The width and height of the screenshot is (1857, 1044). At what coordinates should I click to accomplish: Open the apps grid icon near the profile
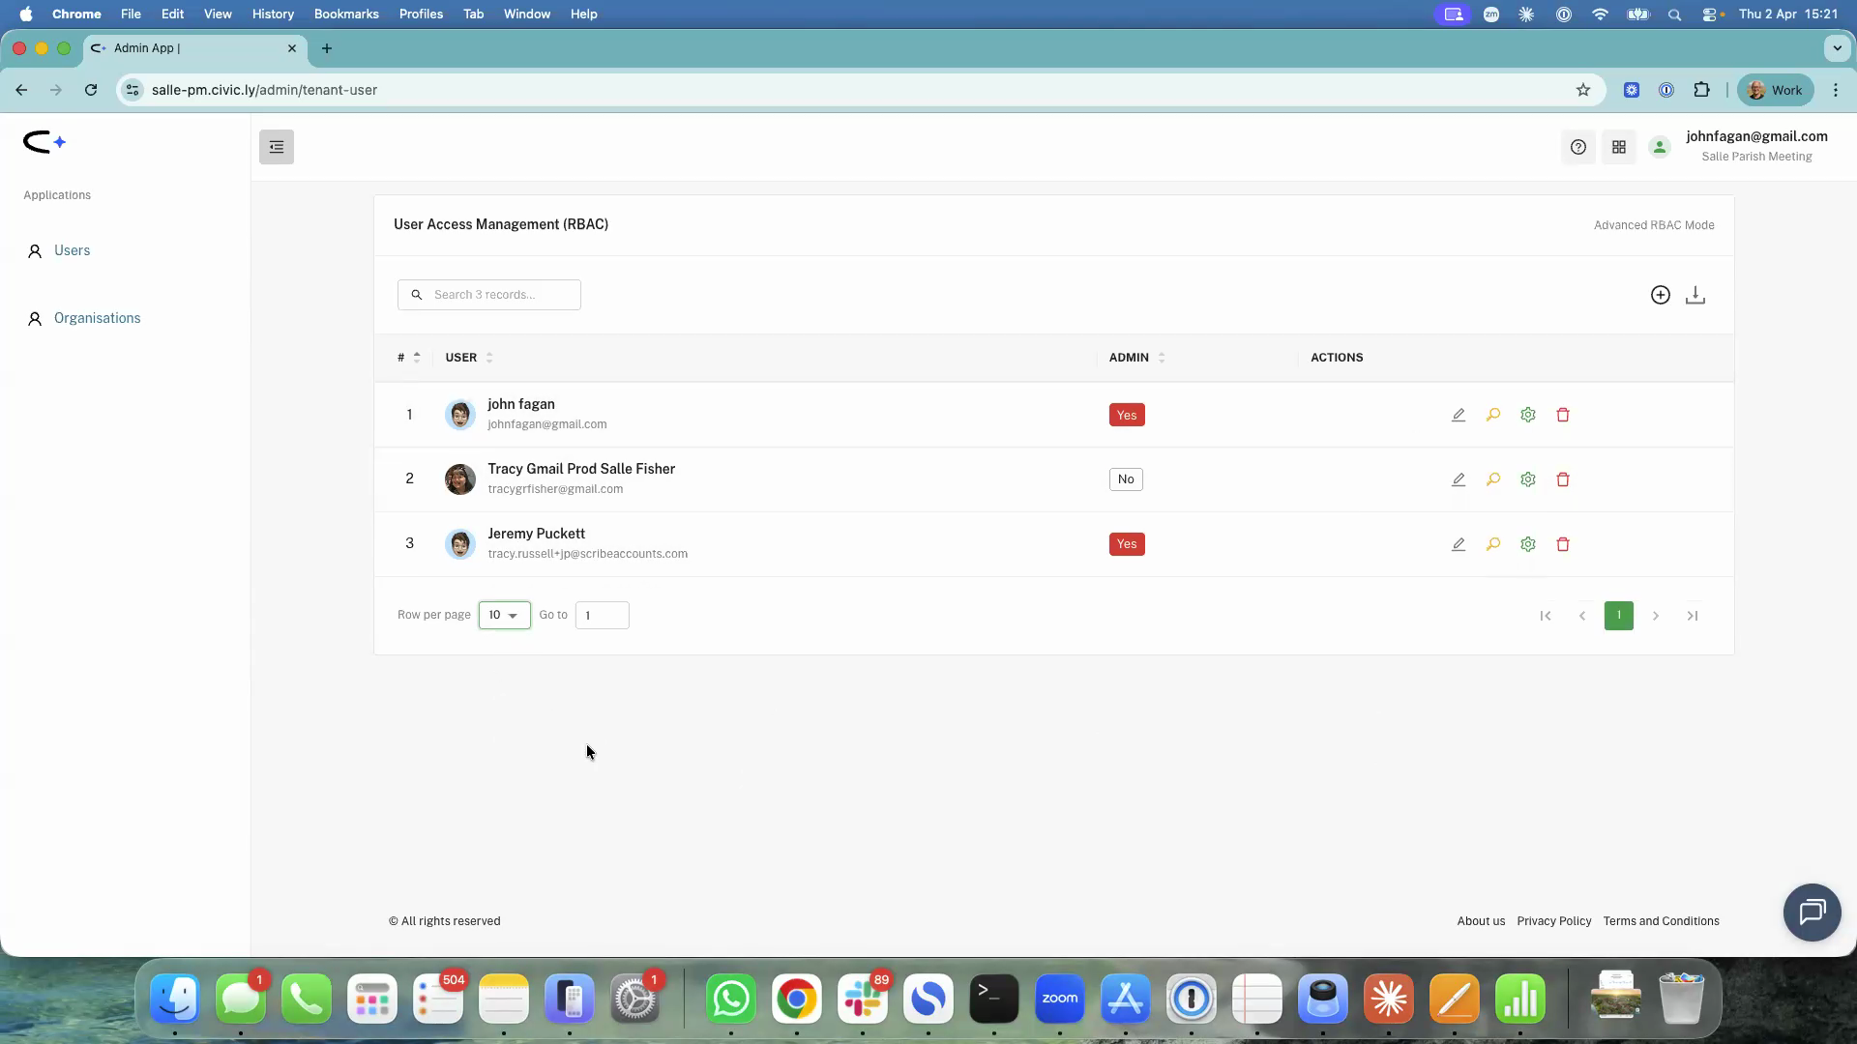[1619, 146]
